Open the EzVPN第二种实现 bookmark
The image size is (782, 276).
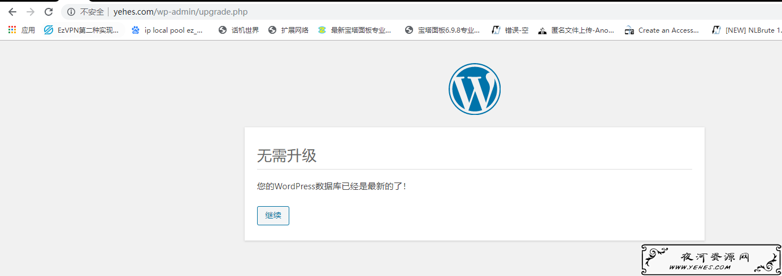tap(82, 30)
